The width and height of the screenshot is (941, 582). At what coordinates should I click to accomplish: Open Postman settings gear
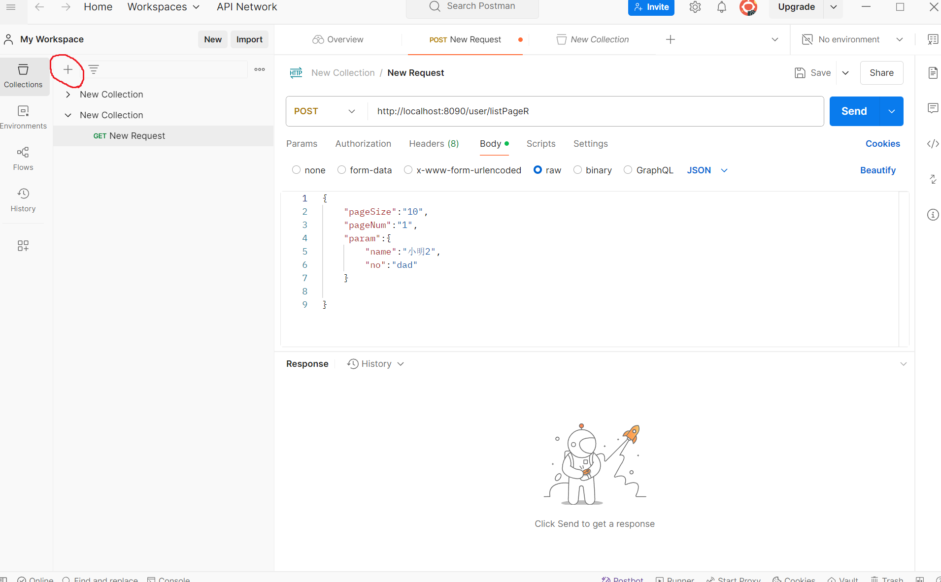[695, 7]
